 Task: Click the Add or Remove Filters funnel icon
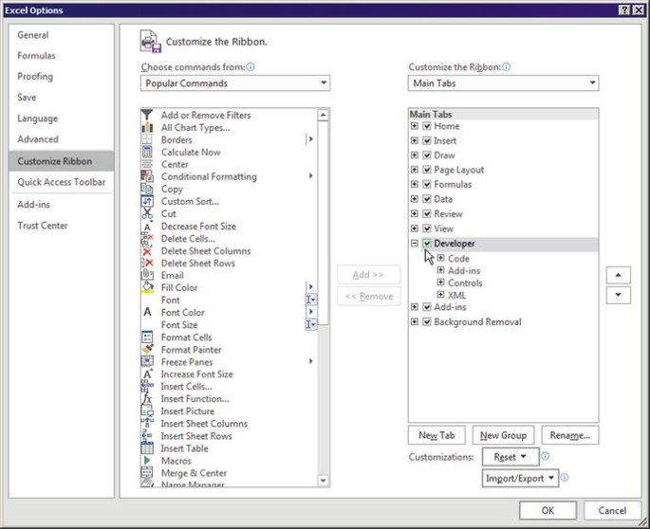pyautogui.click(x=147, y=115)
